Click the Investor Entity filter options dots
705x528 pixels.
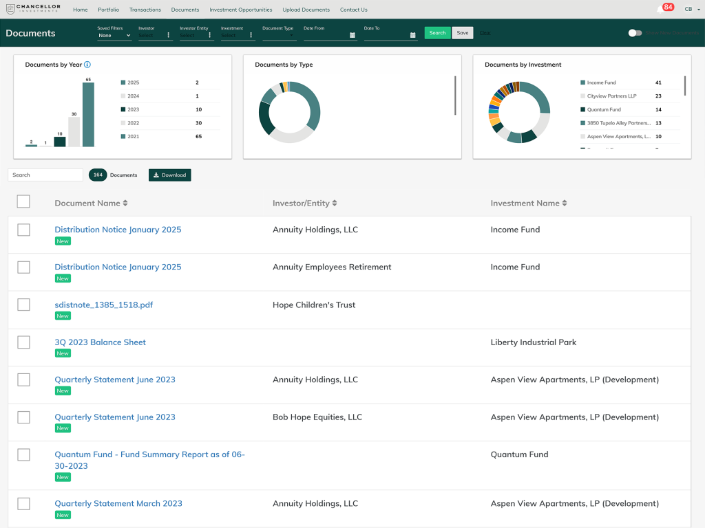209,35
